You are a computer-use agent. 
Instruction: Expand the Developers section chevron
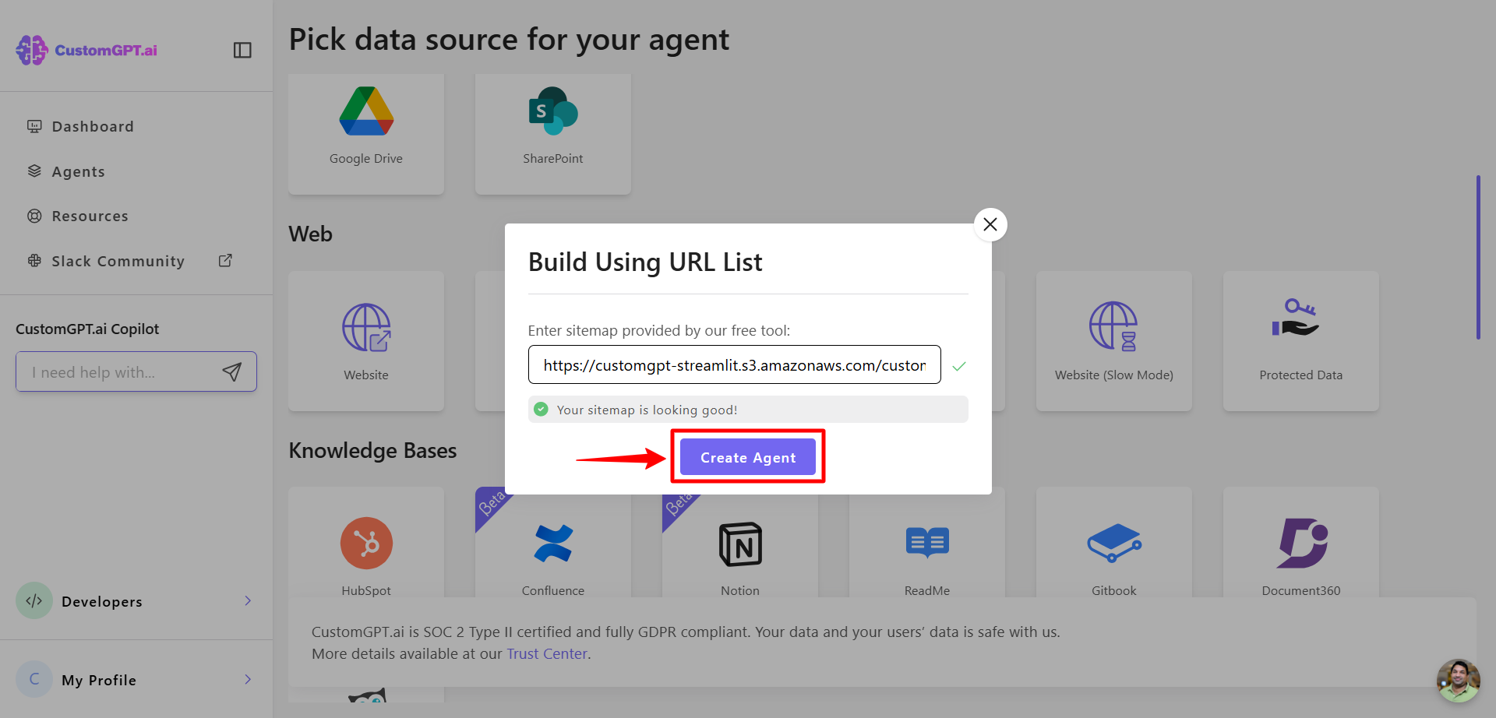(x=248, y=600)
